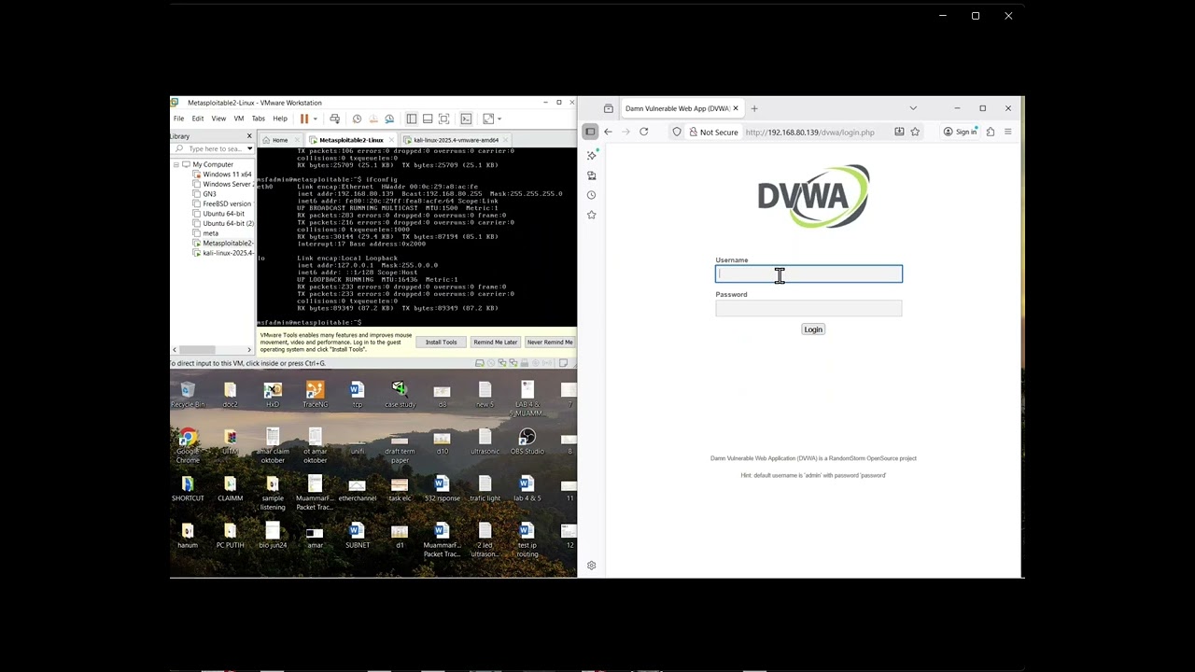1195x672 pixels.
Task: Expand the library search dropdown arrow
Action: tap(248, 148)
